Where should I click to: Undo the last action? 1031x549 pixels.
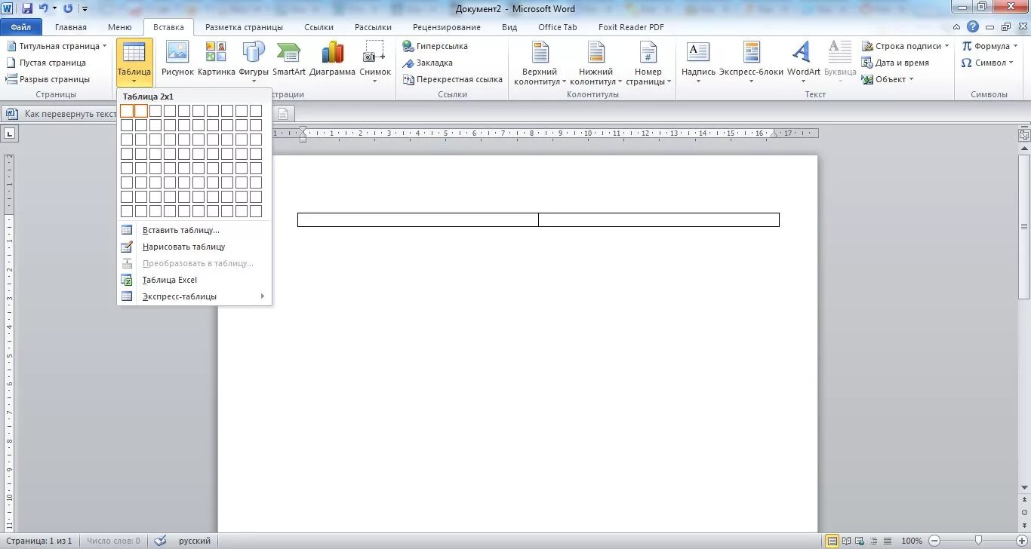pos(44,8)
